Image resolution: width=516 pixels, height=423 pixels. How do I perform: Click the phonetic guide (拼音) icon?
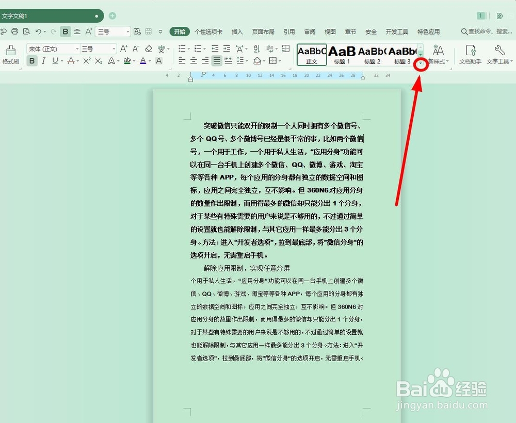pos(162,48)
